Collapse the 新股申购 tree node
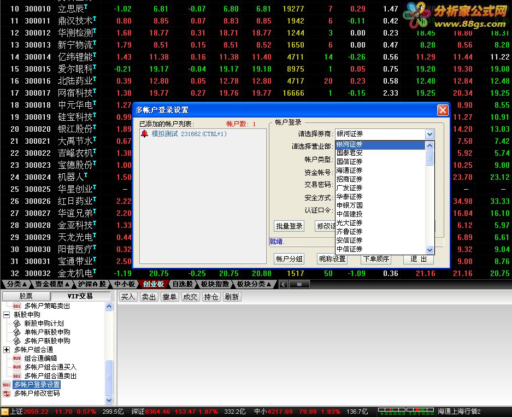 point(7,315)
